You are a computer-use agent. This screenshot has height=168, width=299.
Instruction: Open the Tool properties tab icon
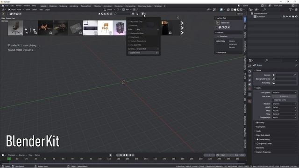click(249, 66)
